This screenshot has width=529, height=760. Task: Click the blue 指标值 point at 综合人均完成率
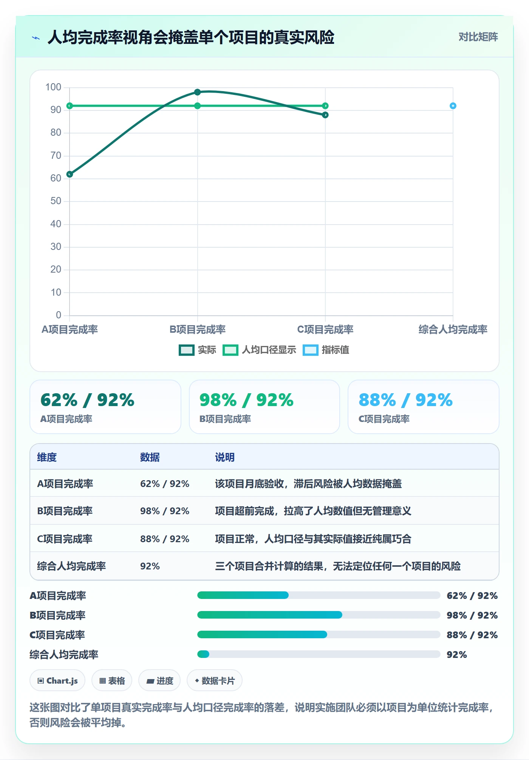click(453, 106)
